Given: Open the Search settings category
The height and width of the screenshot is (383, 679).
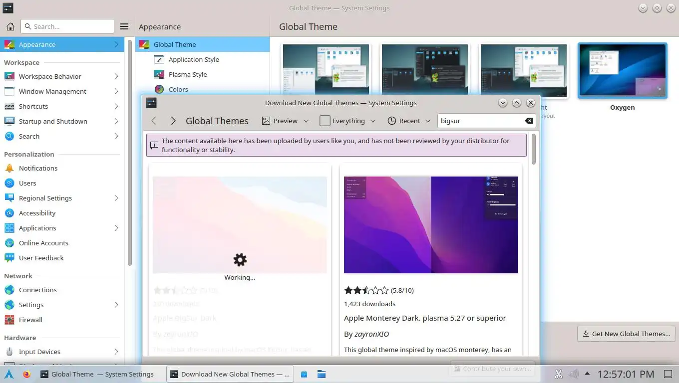Looking at the screenshot, I should pos(62,136).
